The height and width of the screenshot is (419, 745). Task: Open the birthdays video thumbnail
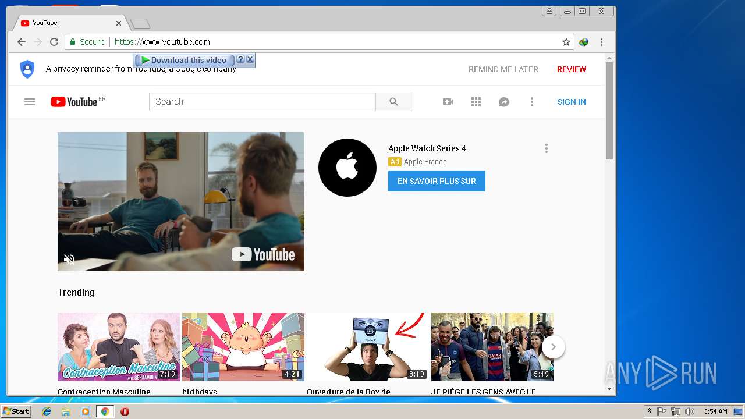pyautogui.click(x=243, y=347)
